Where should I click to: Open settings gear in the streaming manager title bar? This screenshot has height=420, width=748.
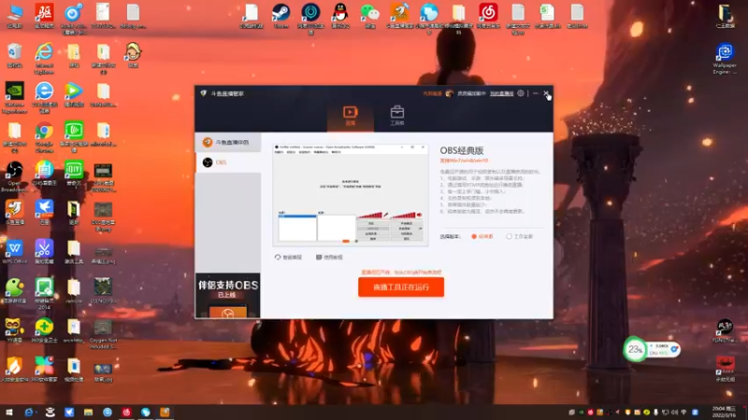[521, 93]
